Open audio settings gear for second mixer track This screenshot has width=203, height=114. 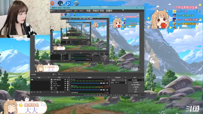[107, 90]
